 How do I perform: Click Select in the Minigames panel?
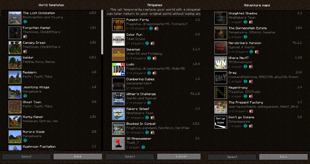(130, 157)
